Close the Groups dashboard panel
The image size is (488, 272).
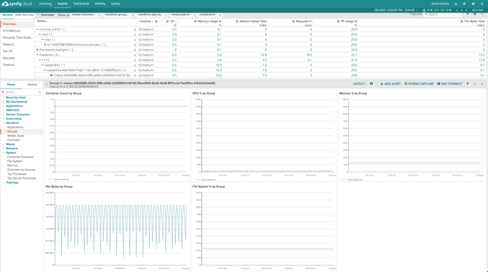pos(482,84)
